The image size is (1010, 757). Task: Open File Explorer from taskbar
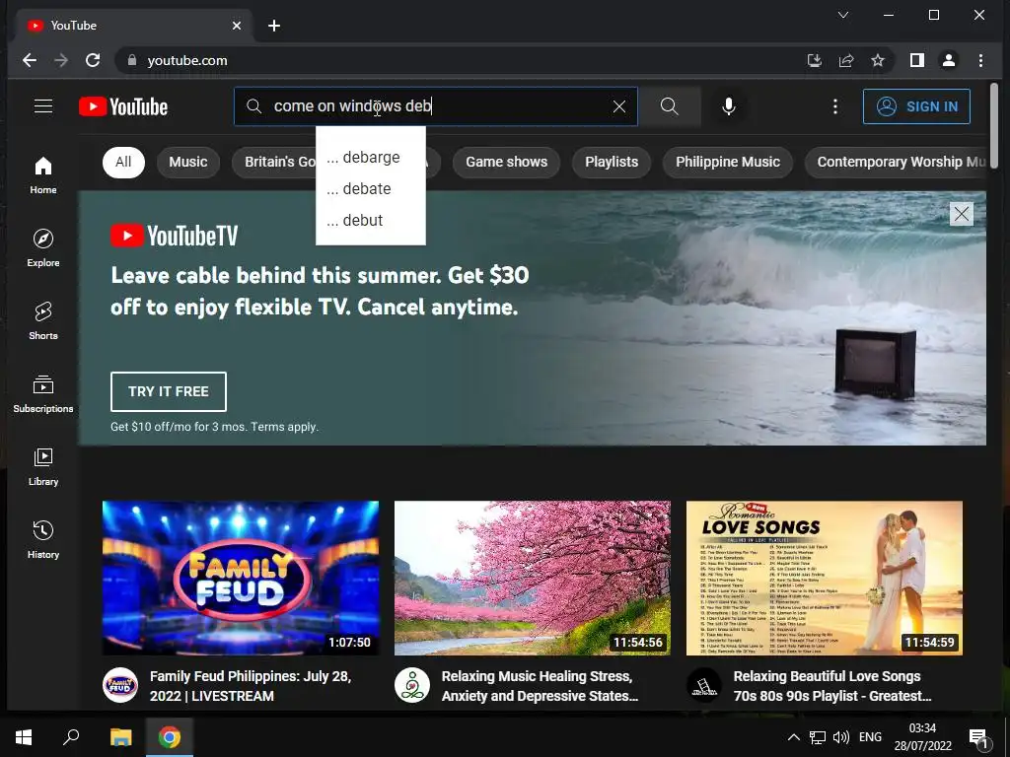120,737
